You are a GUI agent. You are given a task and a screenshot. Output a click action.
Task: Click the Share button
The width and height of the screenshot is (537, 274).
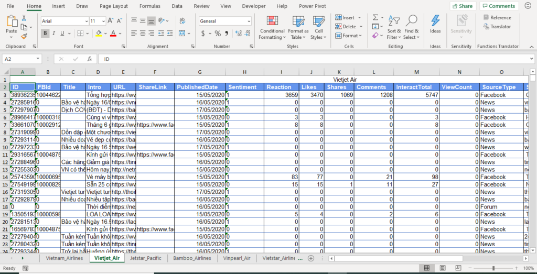463,6
